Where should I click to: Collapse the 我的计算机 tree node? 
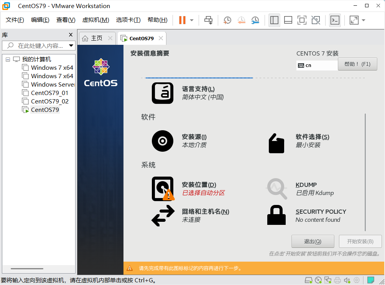point(8,59)
